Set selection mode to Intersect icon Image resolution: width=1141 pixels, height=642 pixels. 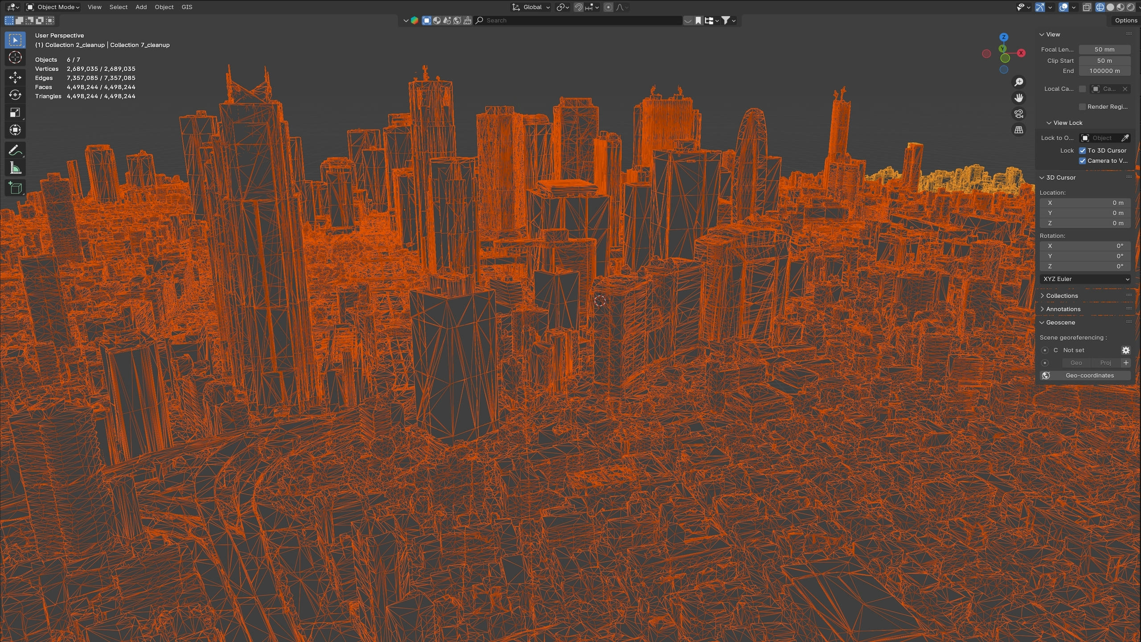(x=50, y=21)
